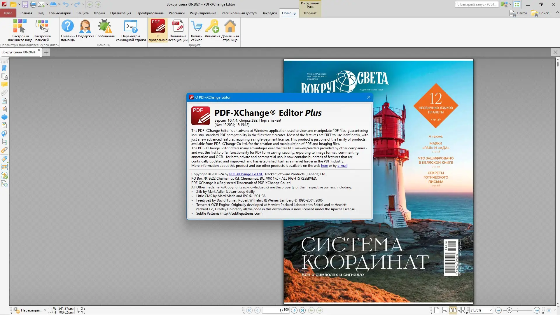Toggle single page layout mode
Viewport: 560px width, 315px height.
437,310
